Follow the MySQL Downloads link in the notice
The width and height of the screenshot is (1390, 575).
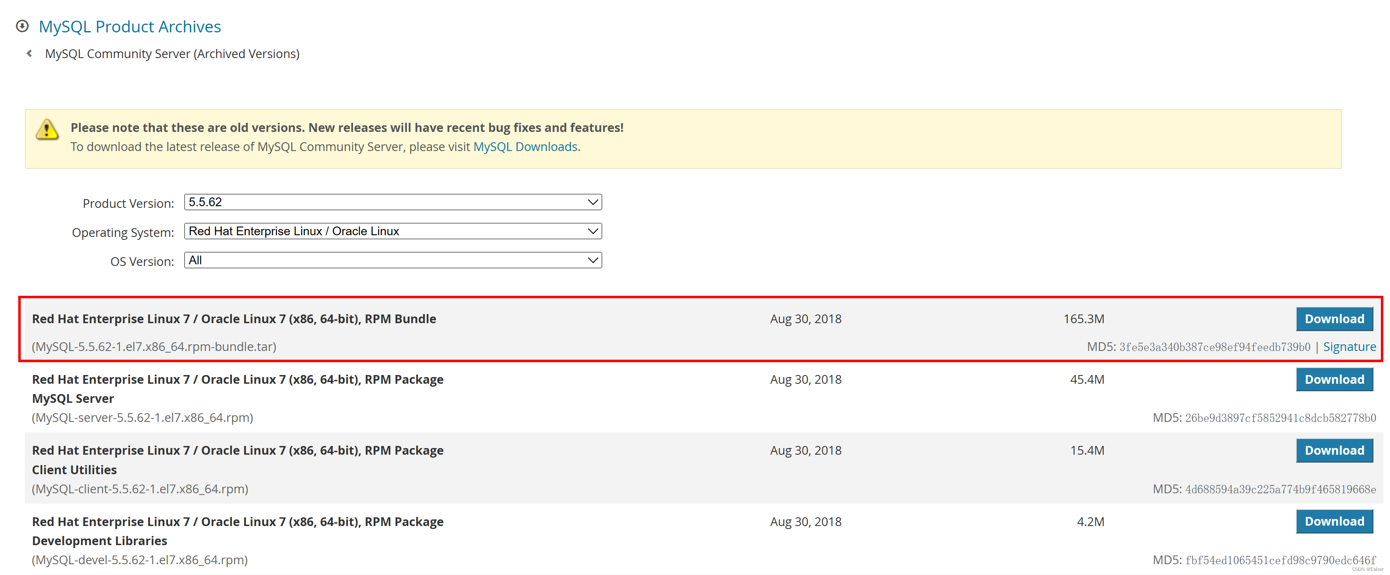click(x=525, y=147)
